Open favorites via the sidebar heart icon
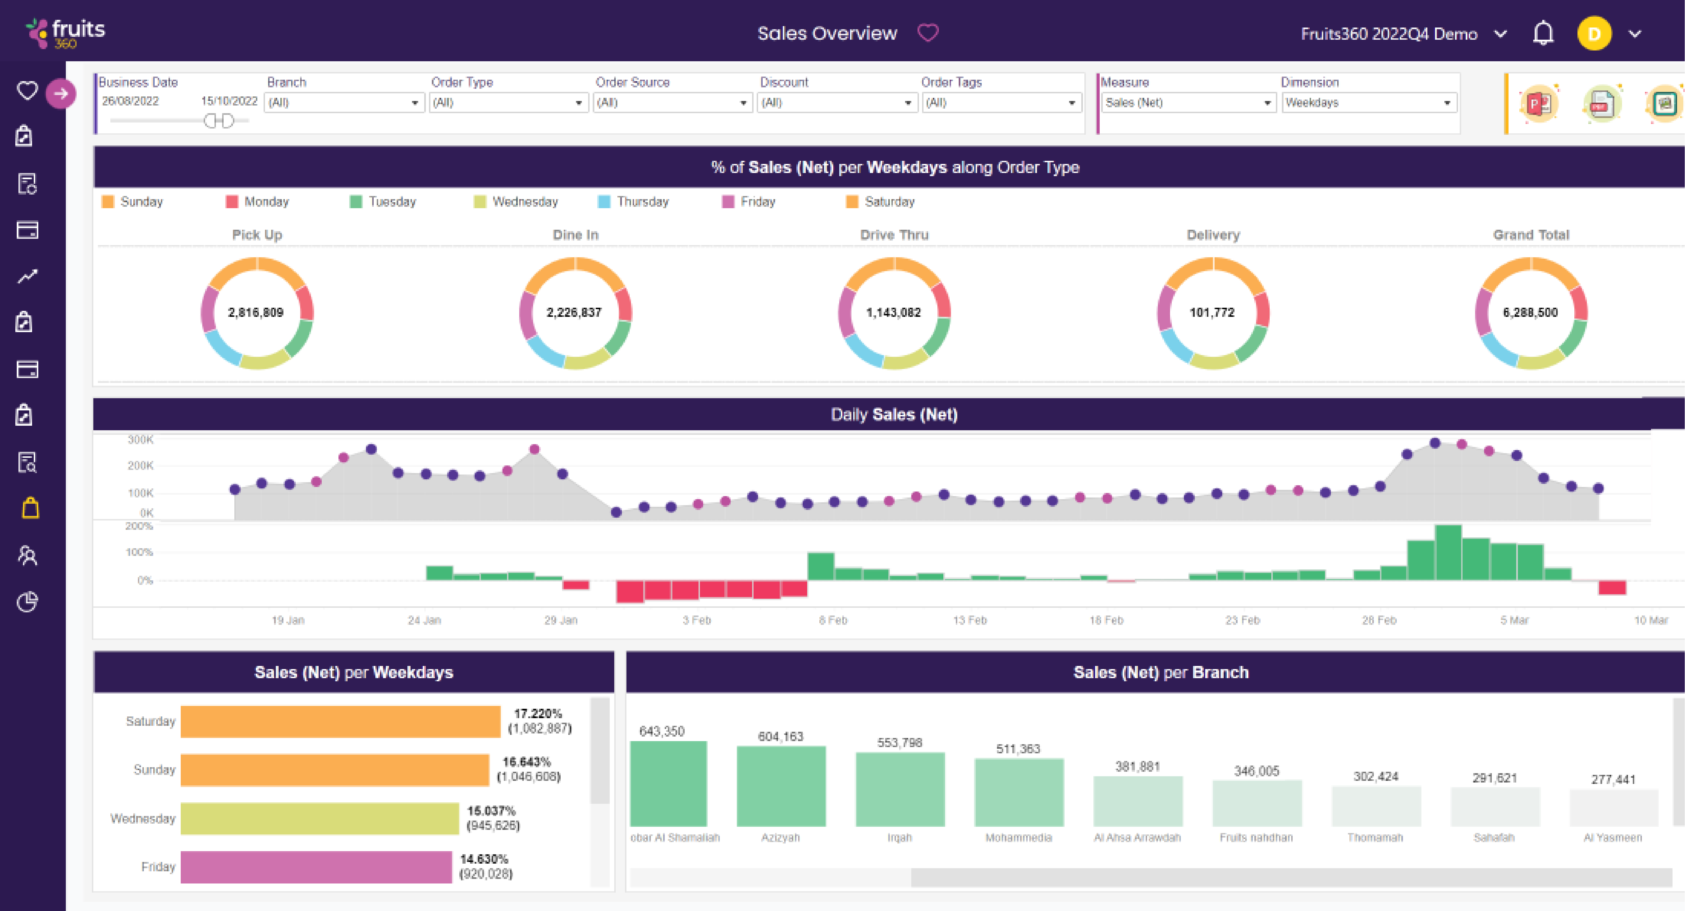This screenshot has width=1685, height=911. click(27, 90)
